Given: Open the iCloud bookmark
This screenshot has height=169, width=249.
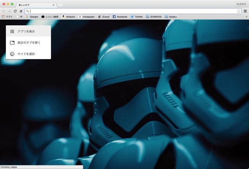Looking at the screenshot, I should point(104,17).
